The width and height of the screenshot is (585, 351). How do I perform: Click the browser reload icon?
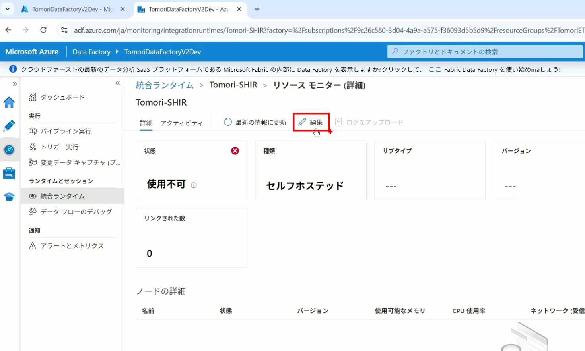click(x=43, y=30)
